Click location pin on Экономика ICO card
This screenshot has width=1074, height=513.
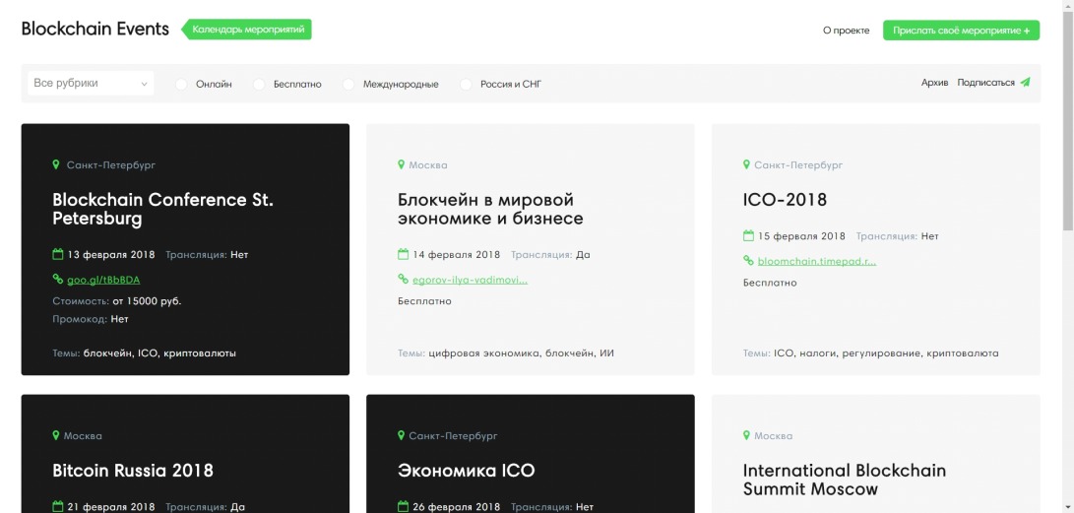pyautogui.click(x=402, y=435)
